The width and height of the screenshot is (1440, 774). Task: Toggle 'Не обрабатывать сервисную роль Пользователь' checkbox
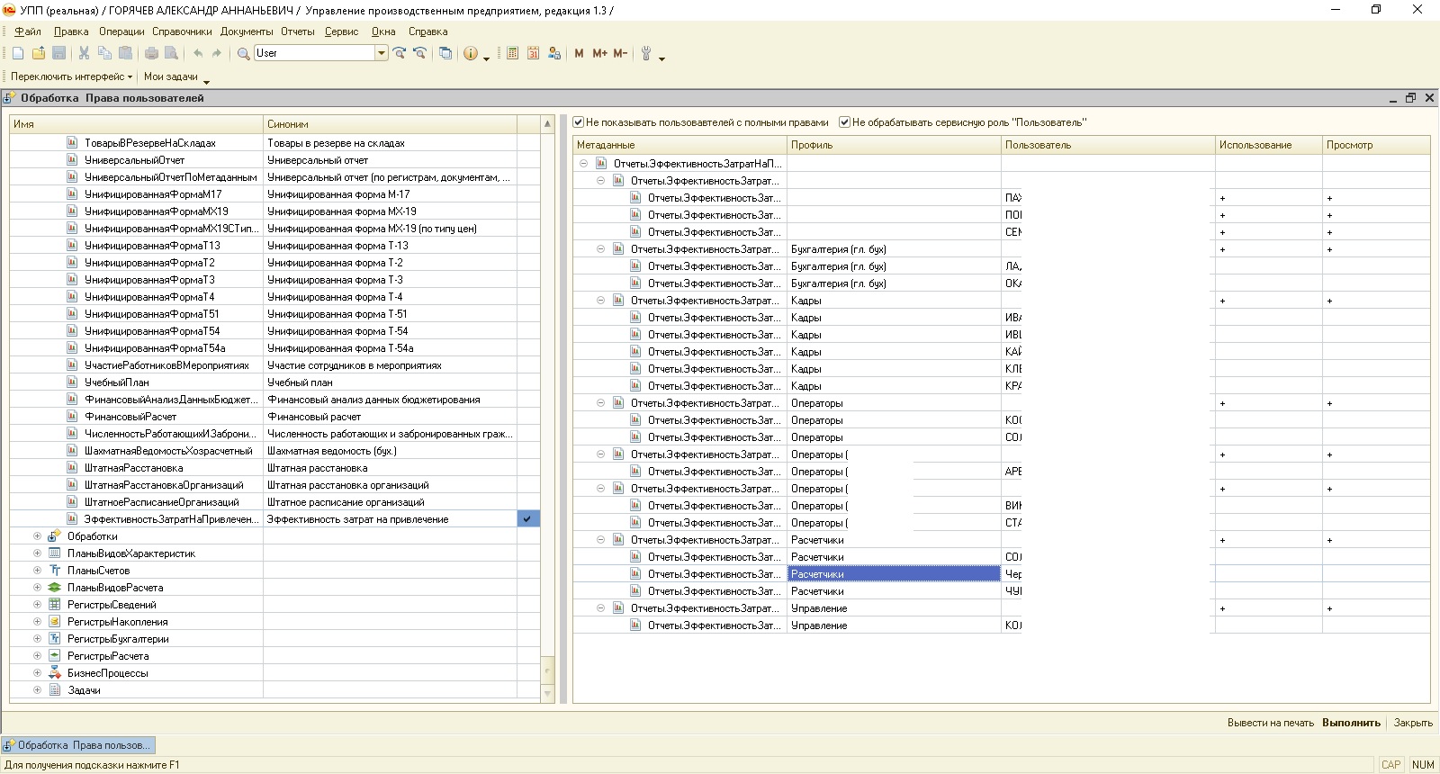tap(844, 122)
